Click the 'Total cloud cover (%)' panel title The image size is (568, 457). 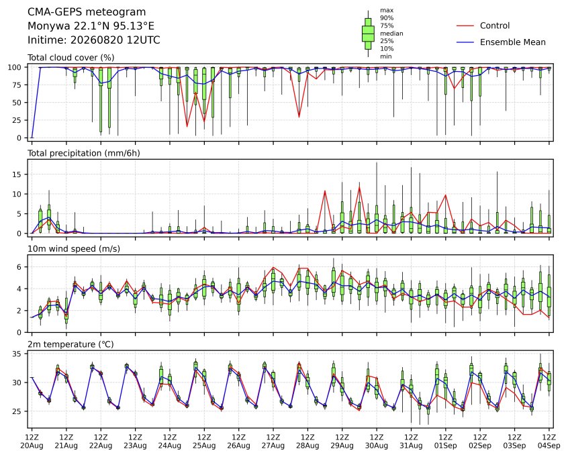(x=71, y=58)
